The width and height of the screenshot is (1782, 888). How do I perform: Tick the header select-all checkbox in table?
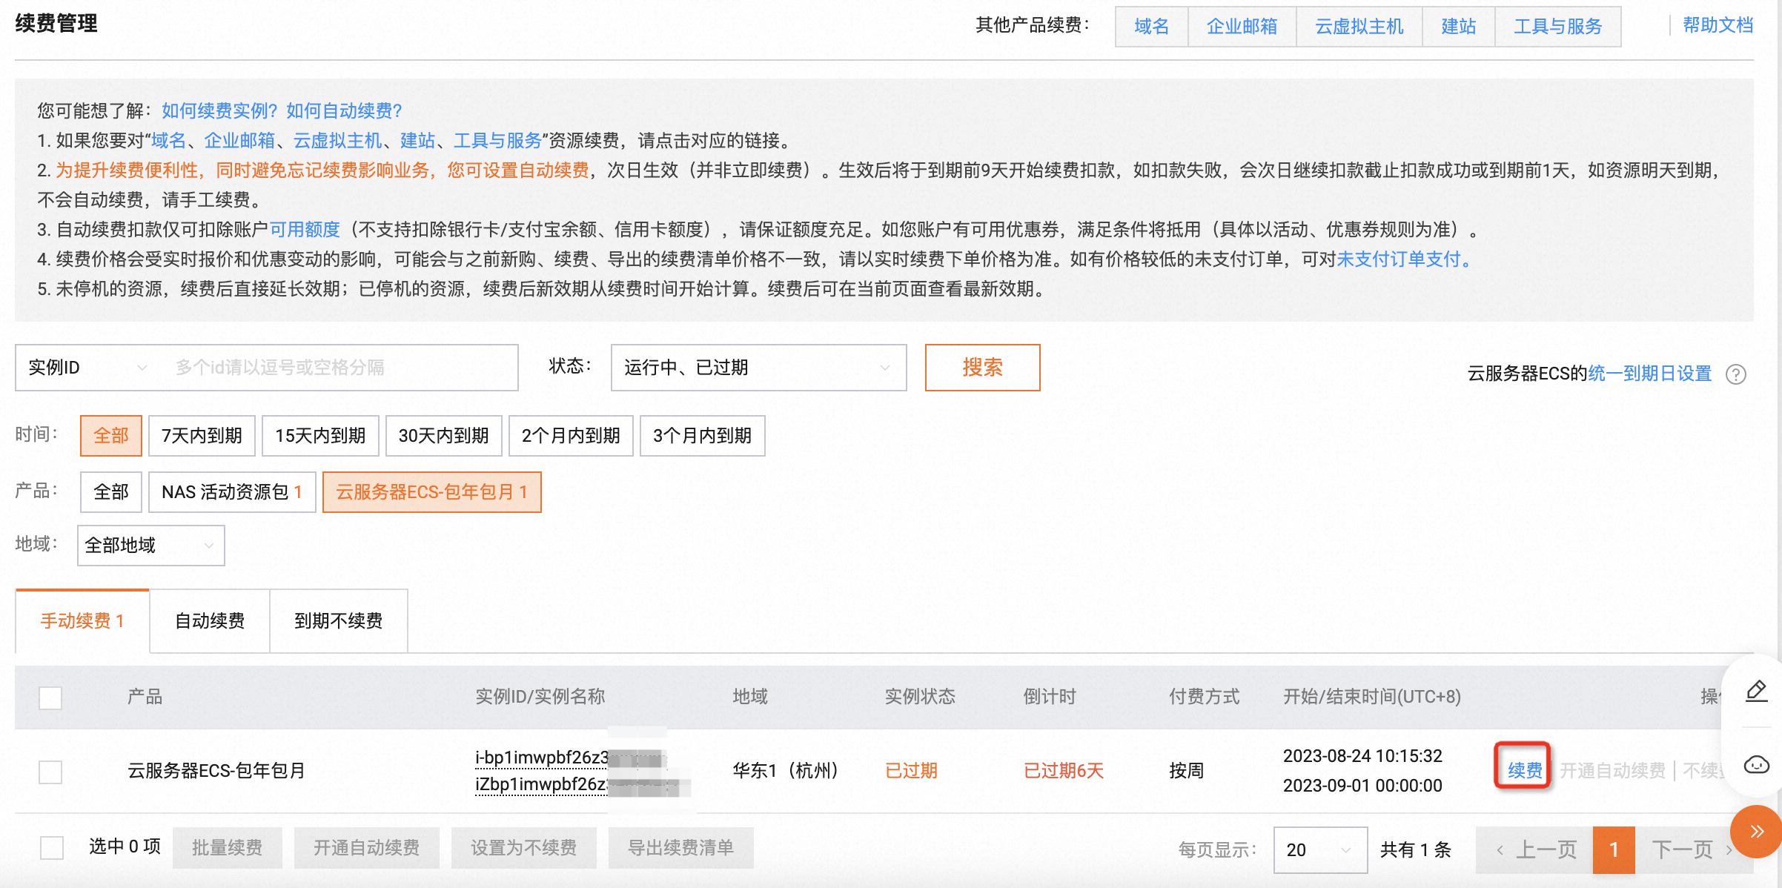click(x=50, y=698)
